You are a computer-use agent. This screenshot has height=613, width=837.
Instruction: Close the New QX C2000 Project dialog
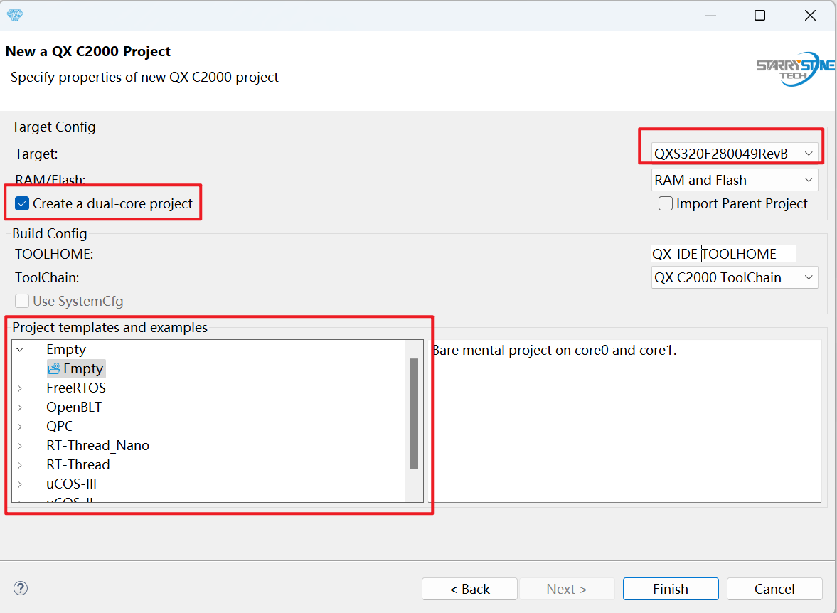click(x=810, y=16)
